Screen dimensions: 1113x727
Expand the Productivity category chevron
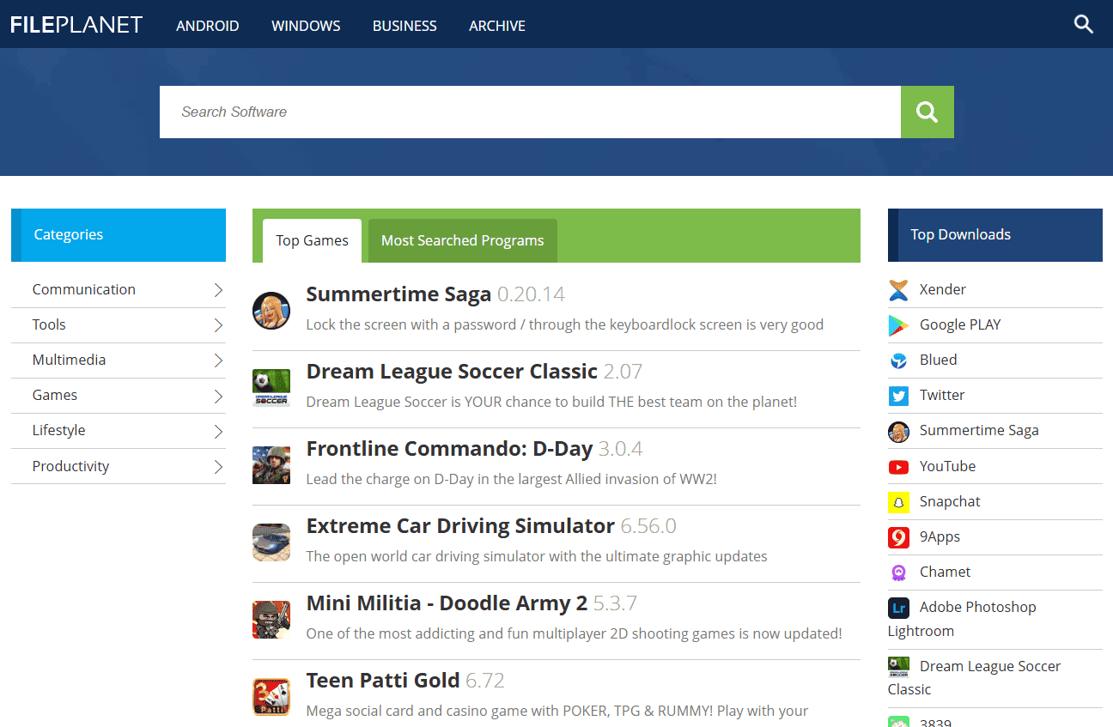coord(218,467)
